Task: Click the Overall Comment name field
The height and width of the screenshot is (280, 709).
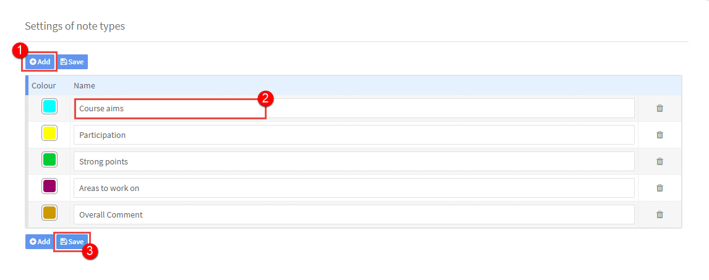Action: (354, 214)
